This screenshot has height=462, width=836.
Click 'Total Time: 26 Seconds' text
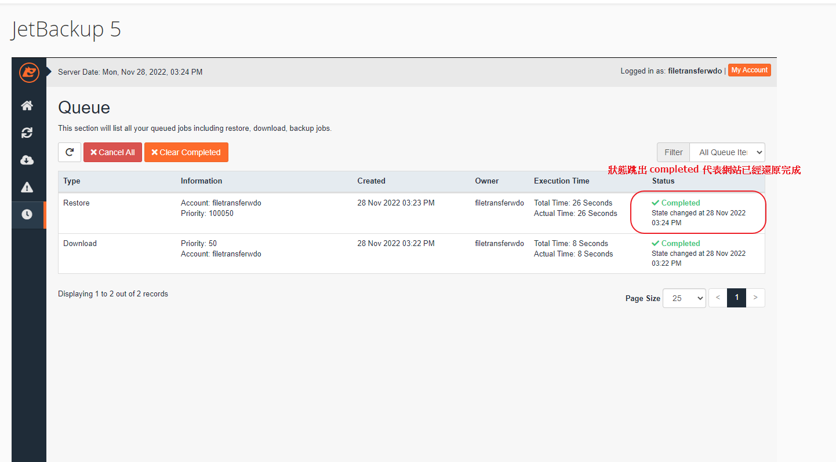tap(573, 203)
